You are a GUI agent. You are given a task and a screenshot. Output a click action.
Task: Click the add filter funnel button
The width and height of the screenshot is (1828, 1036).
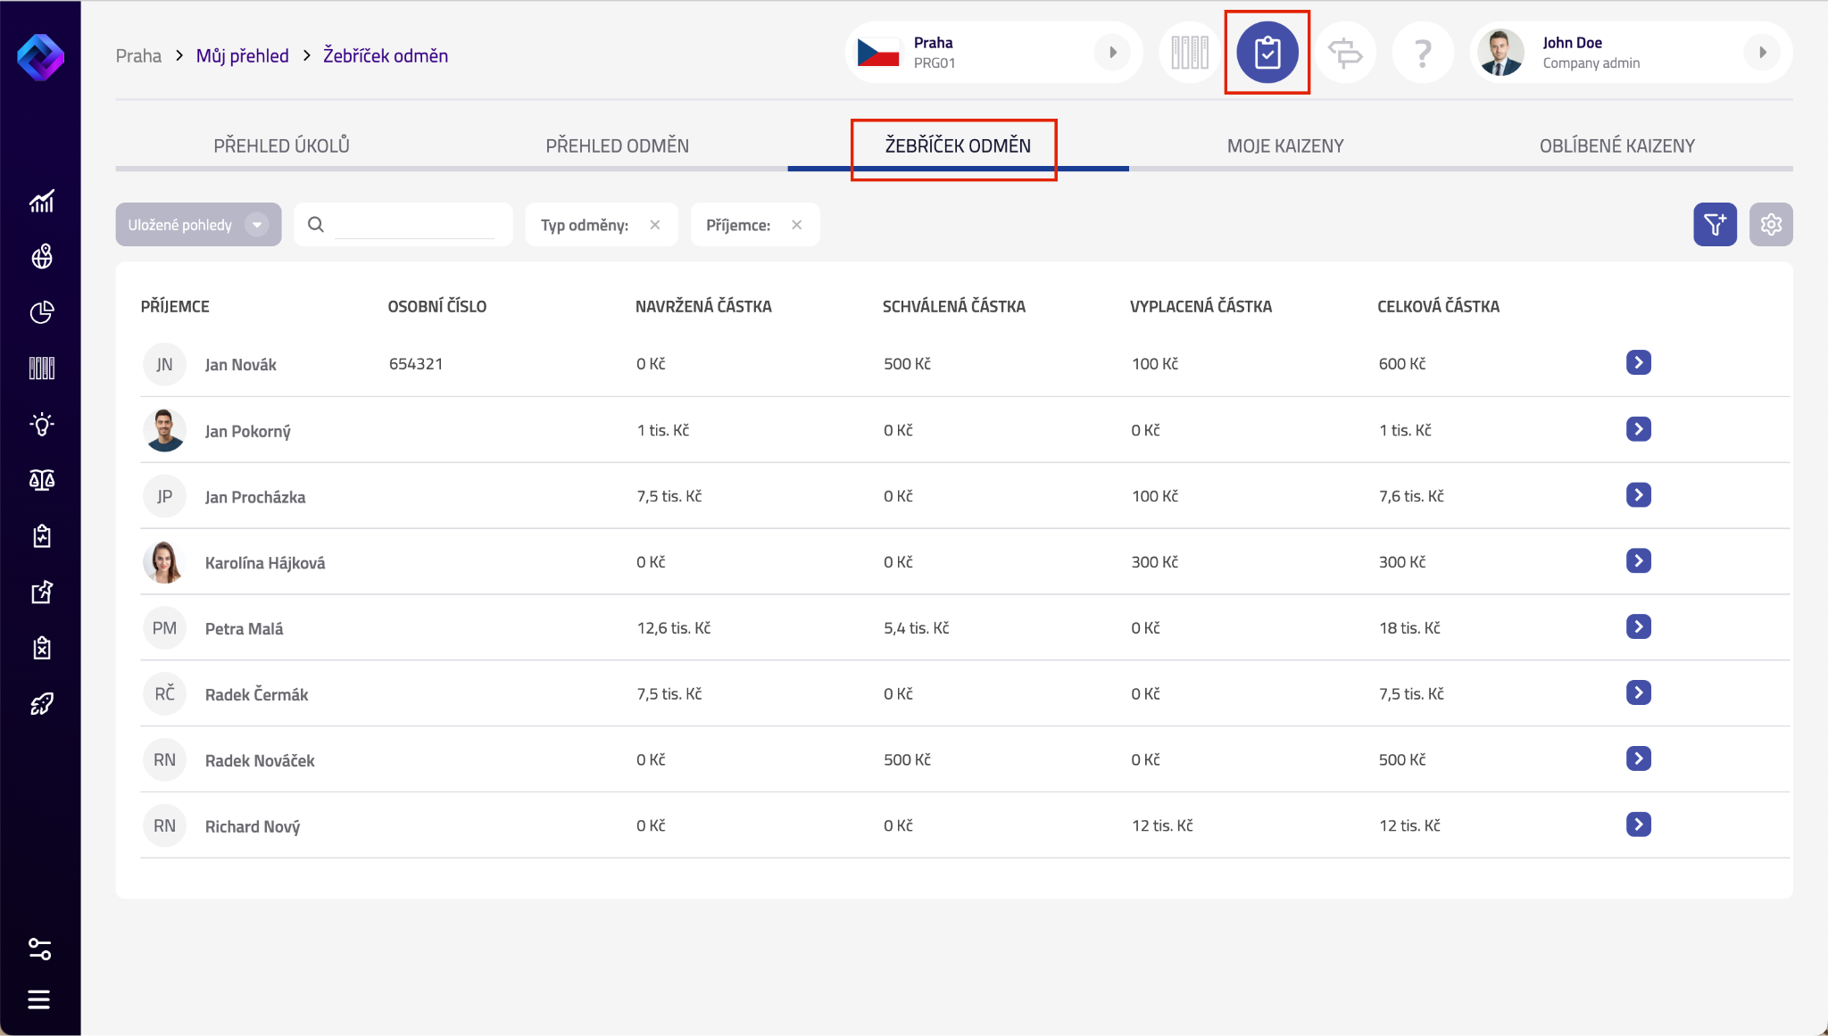[x=1715, y=225]
